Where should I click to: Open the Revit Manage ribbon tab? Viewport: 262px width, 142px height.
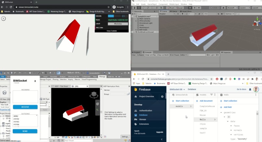pos(102,77)
